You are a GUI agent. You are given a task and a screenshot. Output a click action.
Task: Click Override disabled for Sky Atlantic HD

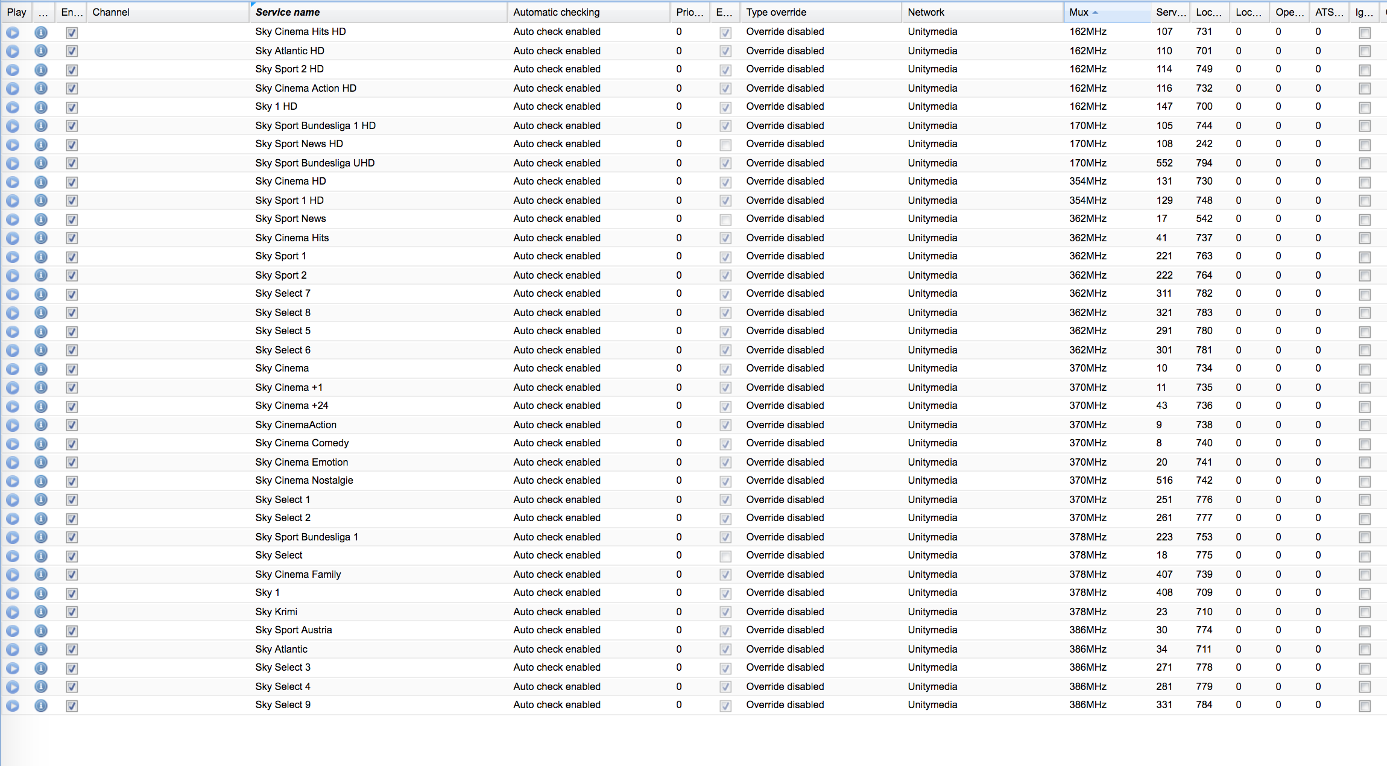point(785,51)
